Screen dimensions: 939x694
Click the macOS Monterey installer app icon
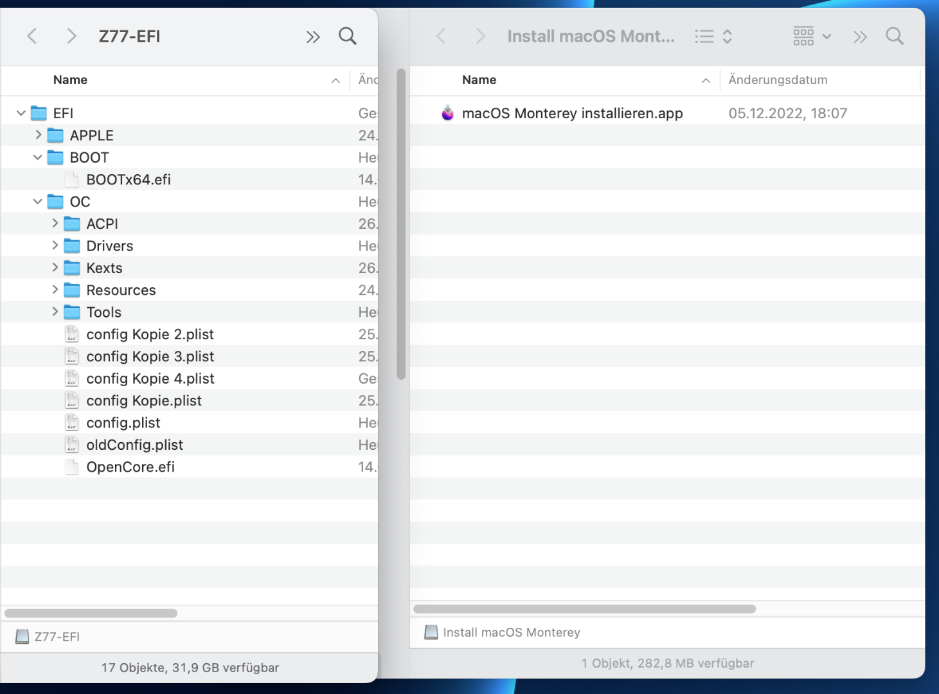[x=448, y=113]
